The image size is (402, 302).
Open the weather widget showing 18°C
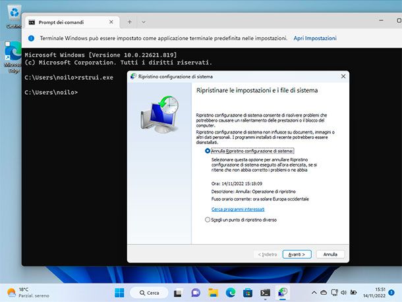click(x=28, y=293)
